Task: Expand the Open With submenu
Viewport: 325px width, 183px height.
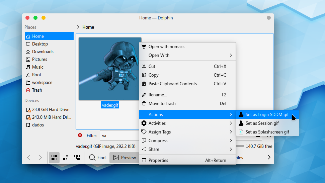Action: pos(187,55)
